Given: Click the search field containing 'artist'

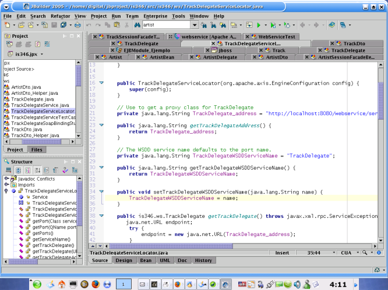Looking at the screenshot, I should tap(165, 26).
